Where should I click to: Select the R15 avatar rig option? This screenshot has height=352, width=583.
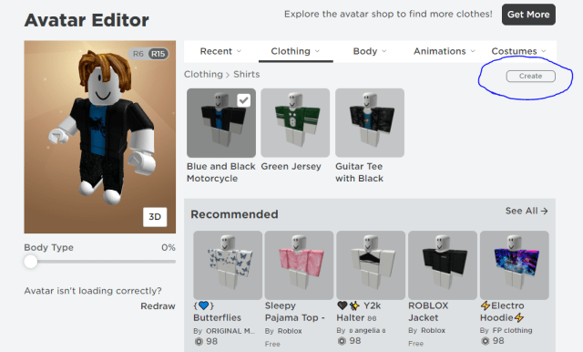tap(158, 54)
